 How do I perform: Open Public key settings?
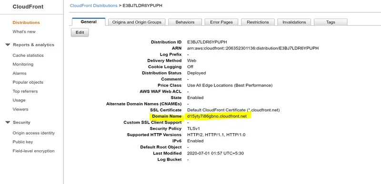23,142
